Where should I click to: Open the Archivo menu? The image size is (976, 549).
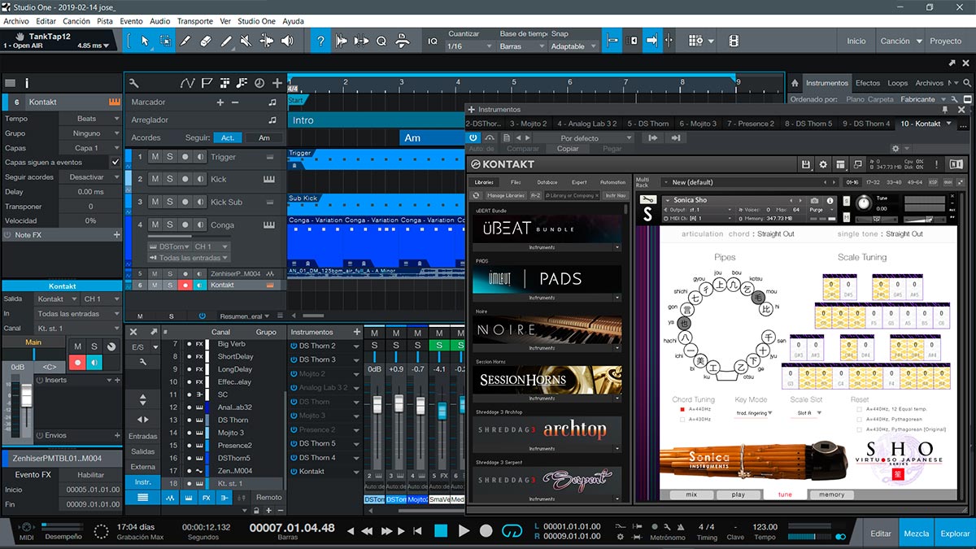16,21
